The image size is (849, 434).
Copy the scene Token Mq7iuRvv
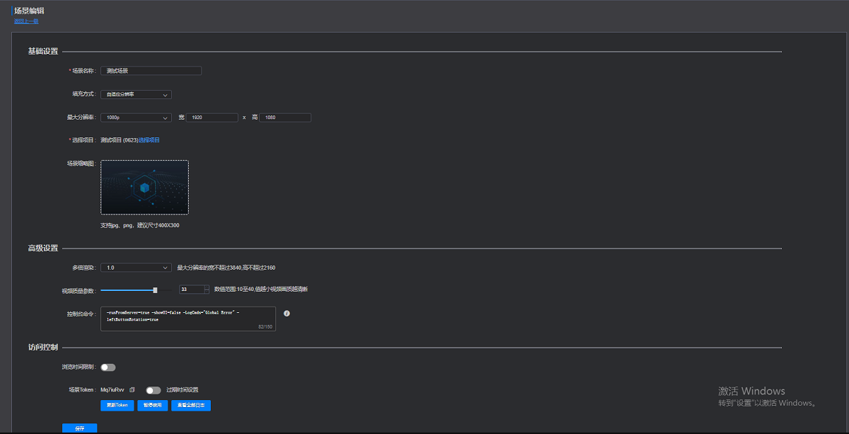[x=132, y=390]
